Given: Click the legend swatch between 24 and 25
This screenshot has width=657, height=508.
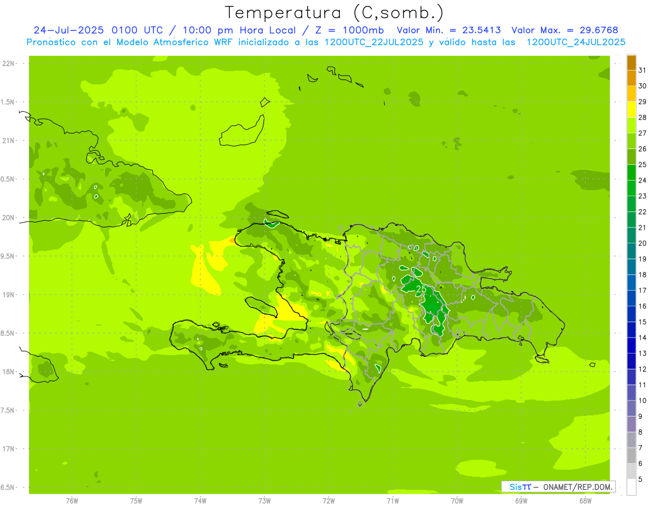Looking at the screenshot, I should click(631, 173).
